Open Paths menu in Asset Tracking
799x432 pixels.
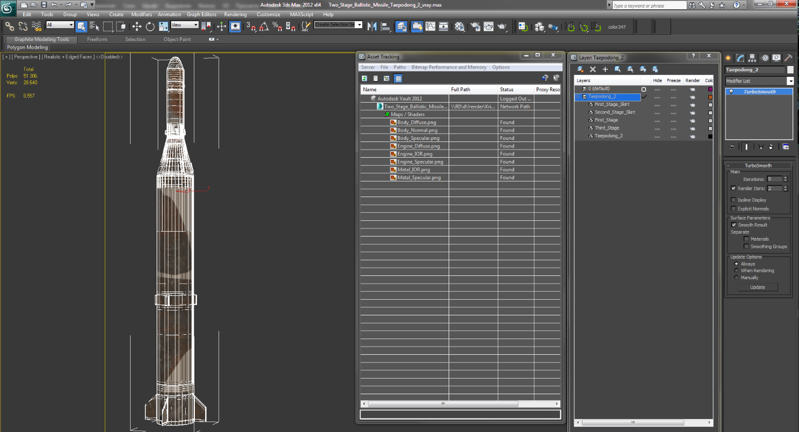(x=399, y=67)
